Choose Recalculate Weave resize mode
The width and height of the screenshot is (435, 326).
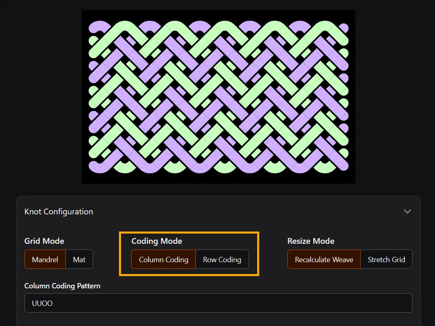[x=324, y=259]
